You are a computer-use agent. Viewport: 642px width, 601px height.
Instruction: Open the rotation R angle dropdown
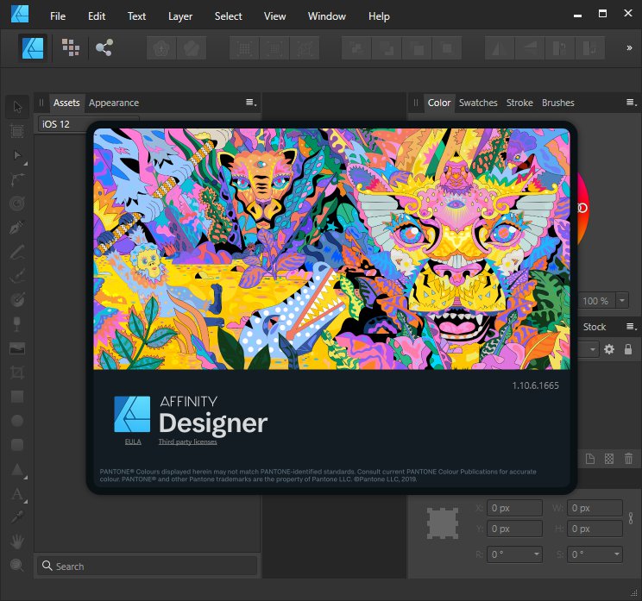pyautogui.click(x=537, y=554)
